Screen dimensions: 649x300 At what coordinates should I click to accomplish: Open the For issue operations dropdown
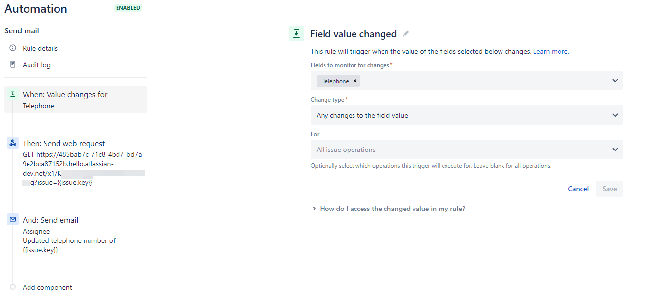click(x=466, y=150)
